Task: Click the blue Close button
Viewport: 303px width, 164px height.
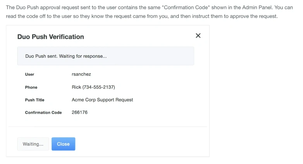Action: (x=63, y=144)
